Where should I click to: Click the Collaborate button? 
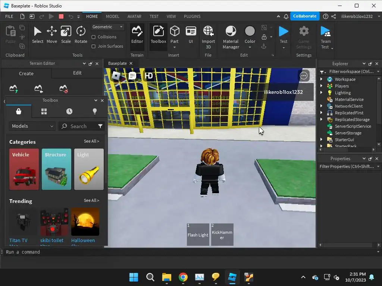(304, 16)
